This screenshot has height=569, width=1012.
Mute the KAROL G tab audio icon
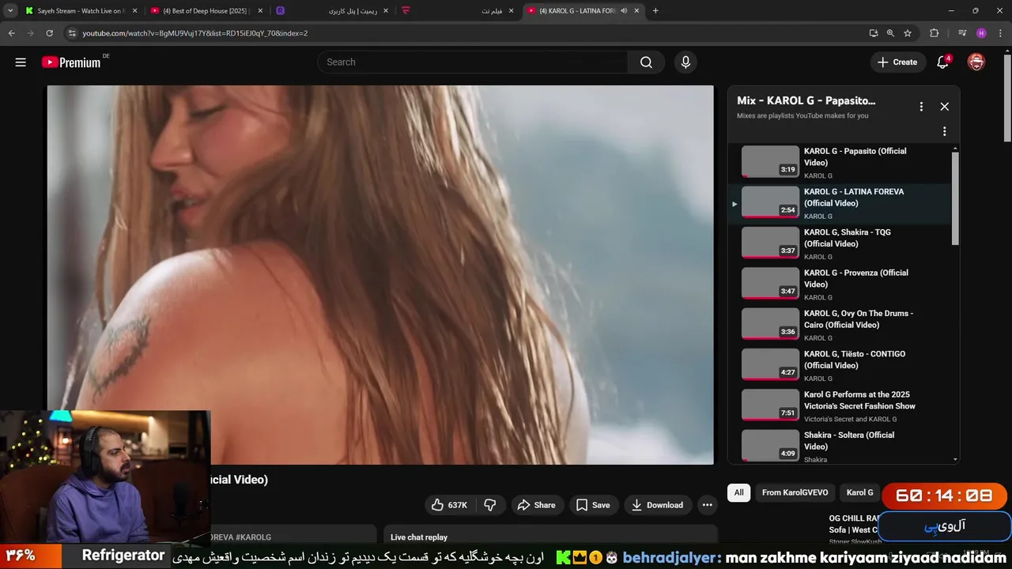point(624,11)
